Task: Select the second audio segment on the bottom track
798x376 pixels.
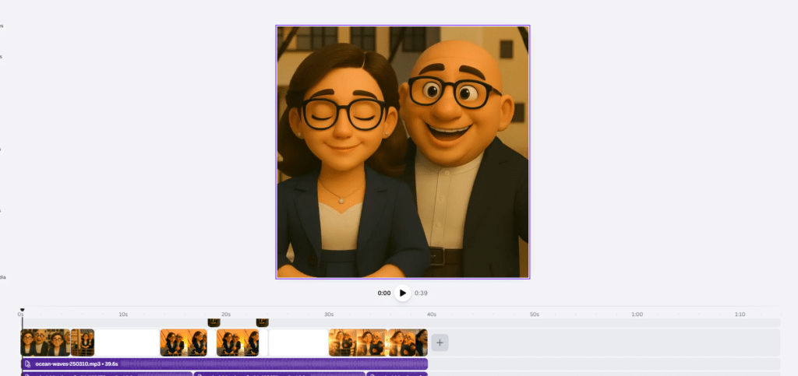Action: coord(280,374)
